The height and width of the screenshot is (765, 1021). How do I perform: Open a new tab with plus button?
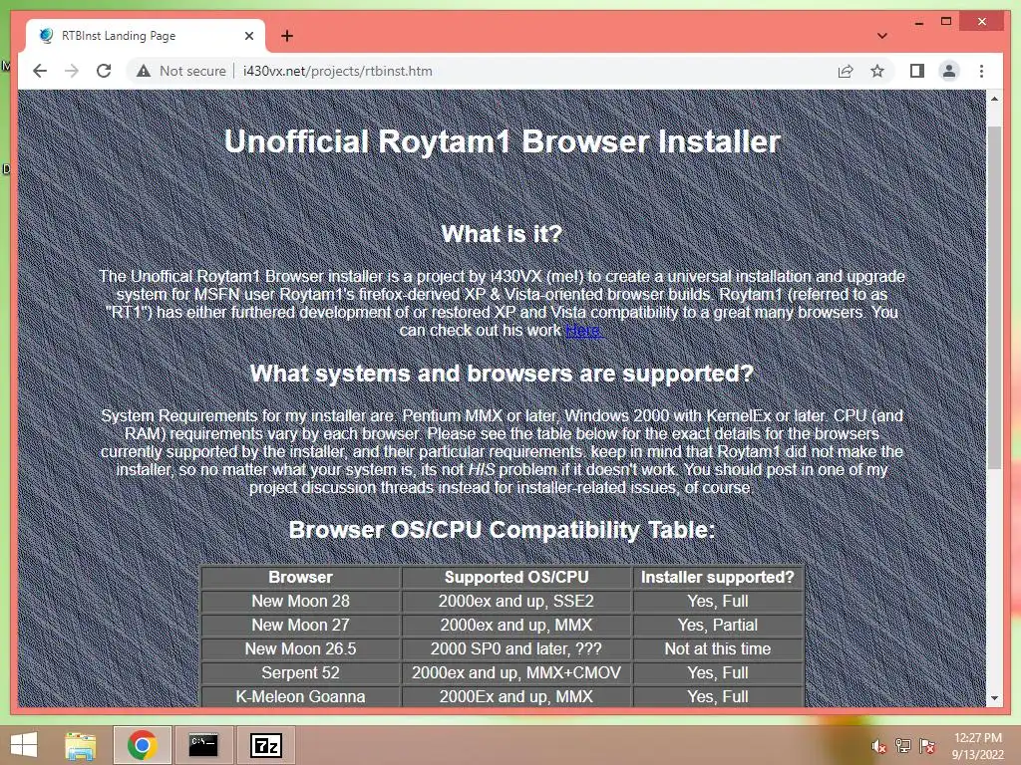pyautogui.click(x=287, y=36)
